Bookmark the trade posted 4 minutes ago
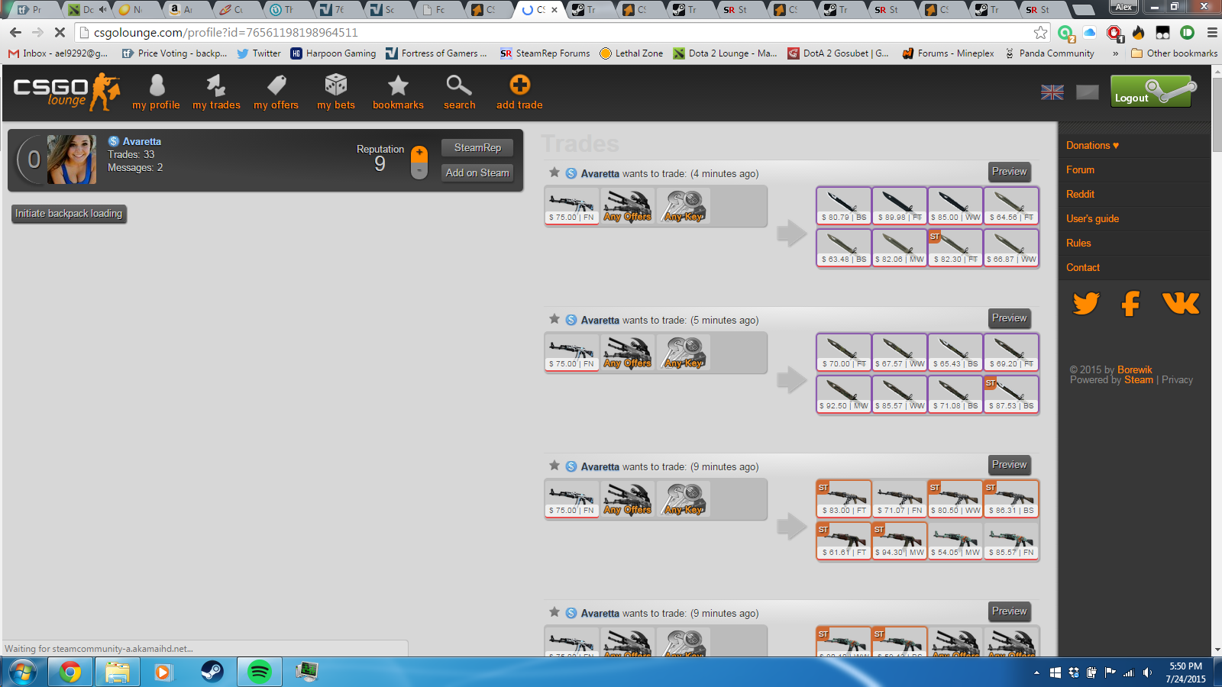1222x687 pixels. click(554, 173)
